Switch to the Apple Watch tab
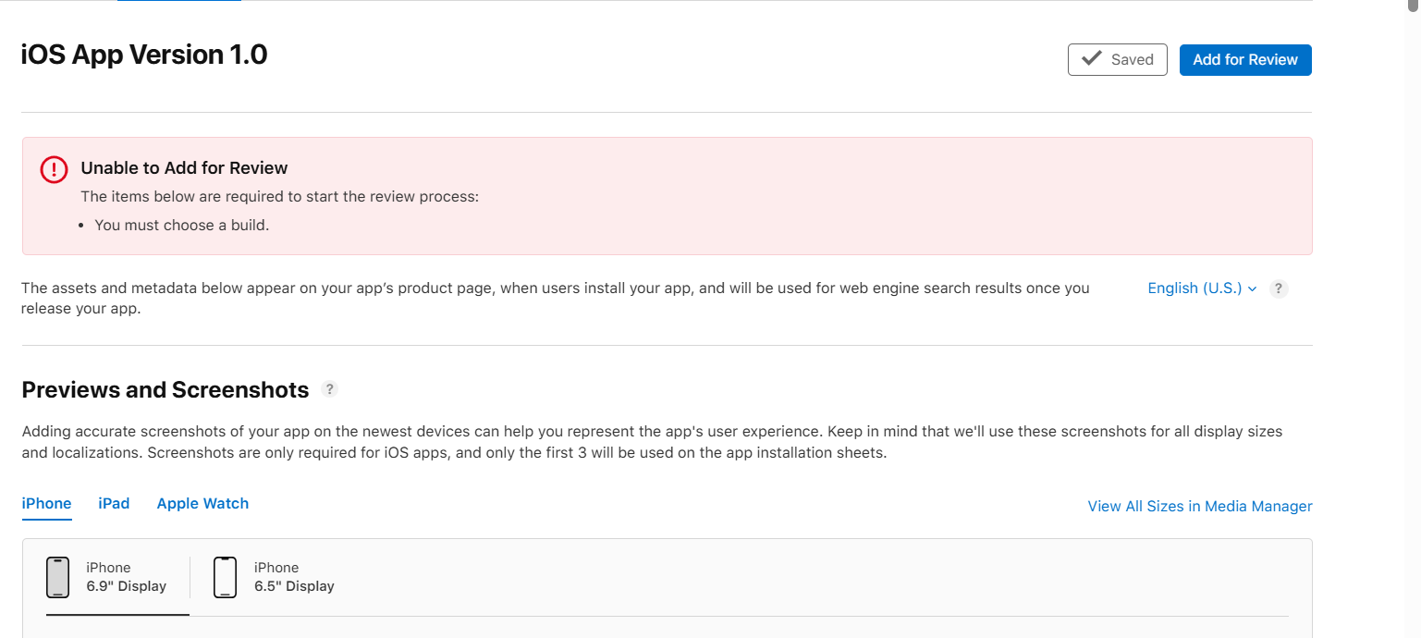This screenshot has height=638, width=1421. tap(202, 504)
